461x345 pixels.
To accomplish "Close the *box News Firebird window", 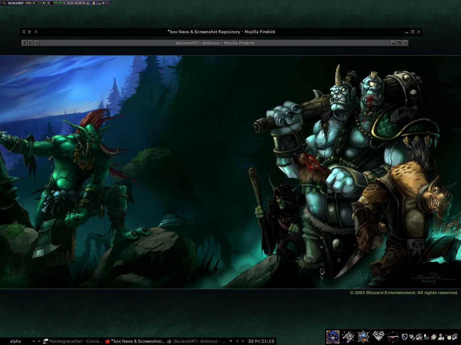I will 419,32.
